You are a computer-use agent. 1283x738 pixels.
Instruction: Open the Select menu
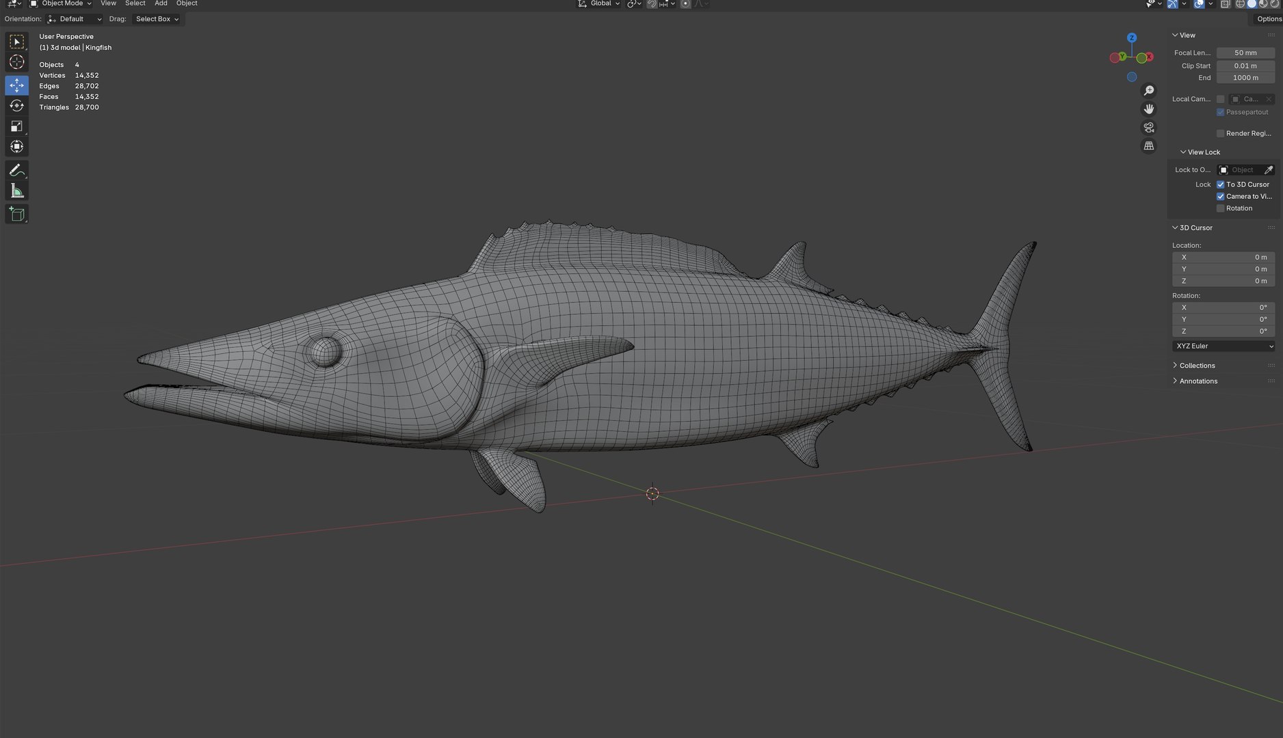click(135, 3)
